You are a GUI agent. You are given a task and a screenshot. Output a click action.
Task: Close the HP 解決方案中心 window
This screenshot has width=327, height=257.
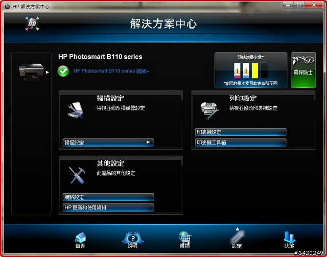click(314, 5)
